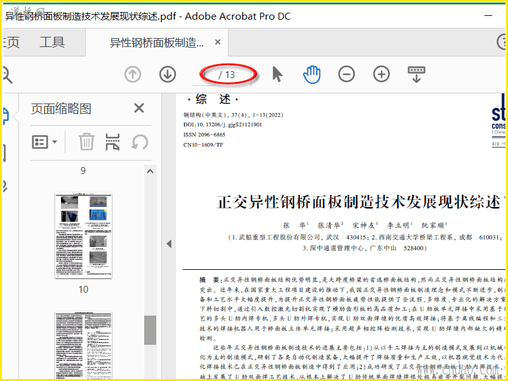This screenshot has width=508, height=381.
Task: Click the ISSN 2096-6865 text
Action: tap(204, 135)
